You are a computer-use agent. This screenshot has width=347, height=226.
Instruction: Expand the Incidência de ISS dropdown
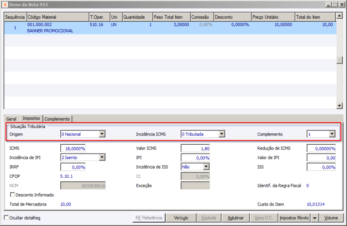point(206,167)
